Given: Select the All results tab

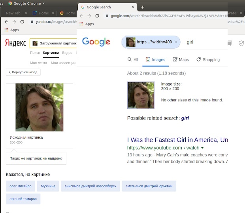Looking at the screenshot, I should 133,60.
